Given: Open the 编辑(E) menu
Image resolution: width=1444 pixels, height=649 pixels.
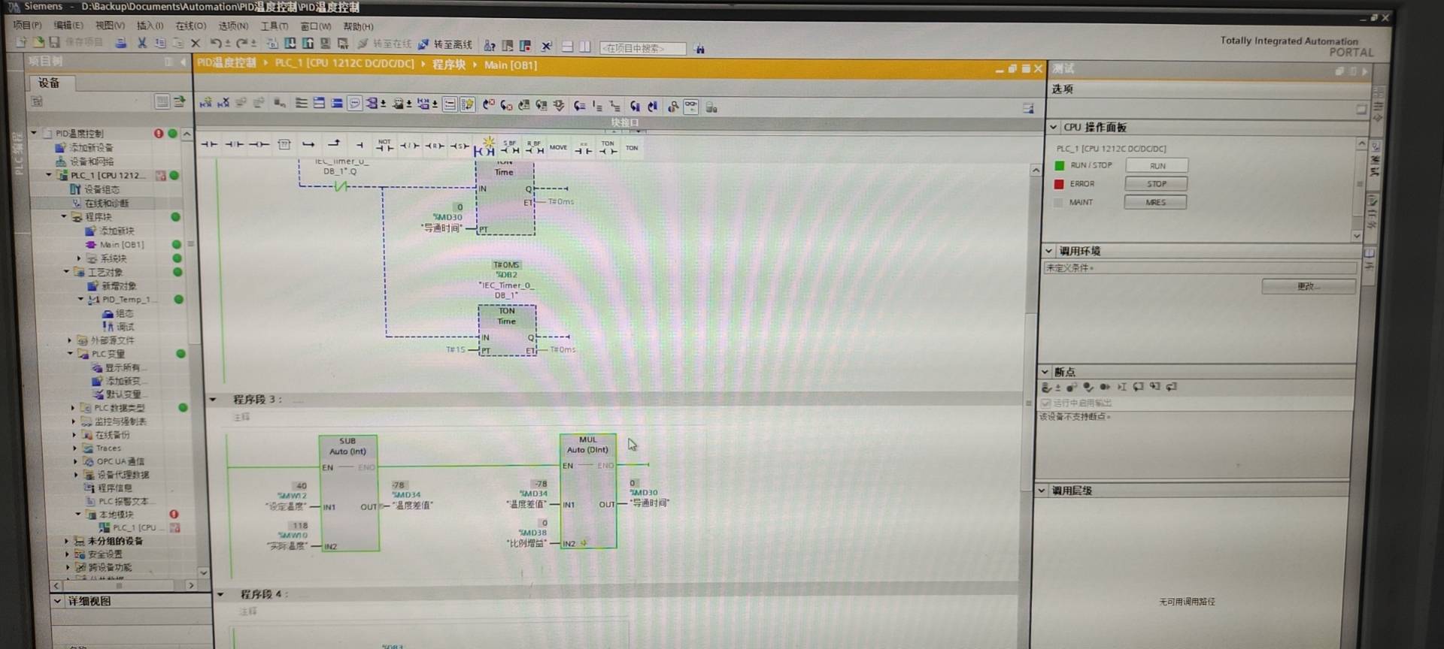Looking at the screenshot, I should [x=68, y=25].
